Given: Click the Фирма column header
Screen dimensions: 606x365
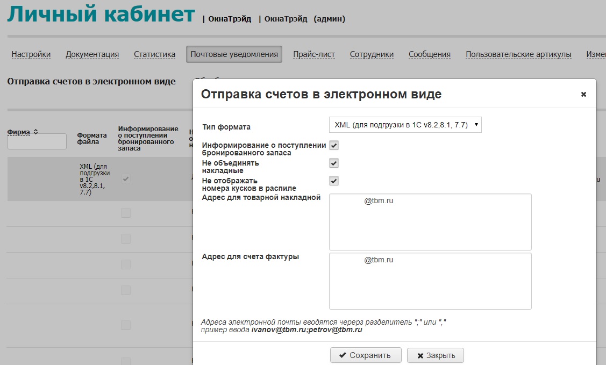Looking at the screenshot, I should click(19, 132).
